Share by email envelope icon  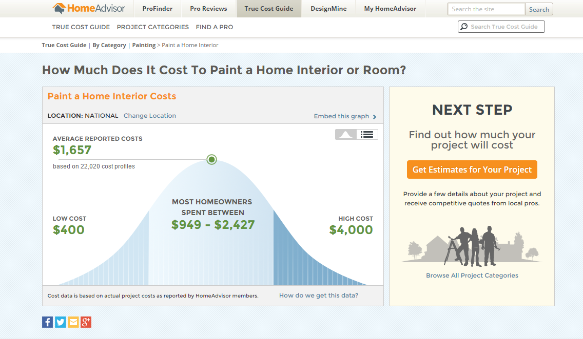pos(73,322)
